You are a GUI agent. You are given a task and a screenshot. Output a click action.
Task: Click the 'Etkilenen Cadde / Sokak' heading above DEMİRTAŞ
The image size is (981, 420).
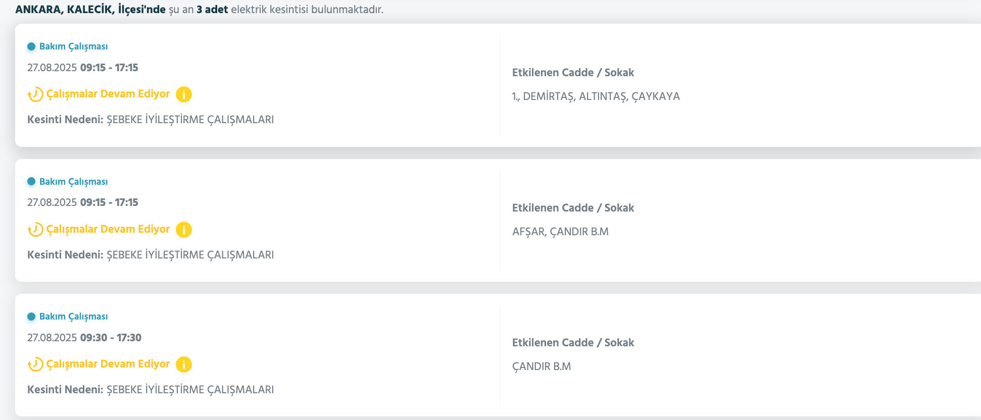point(573,73)
